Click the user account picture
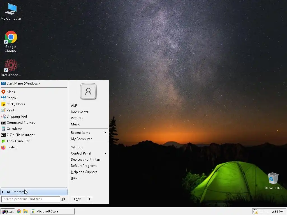Viewport: 287px width, 215px height. click(x=88, y=91)
